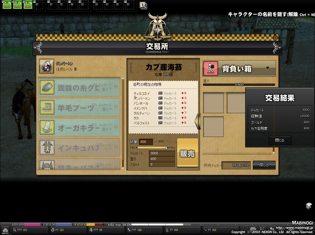Click the weight field showing 400

tap(162, 159)
